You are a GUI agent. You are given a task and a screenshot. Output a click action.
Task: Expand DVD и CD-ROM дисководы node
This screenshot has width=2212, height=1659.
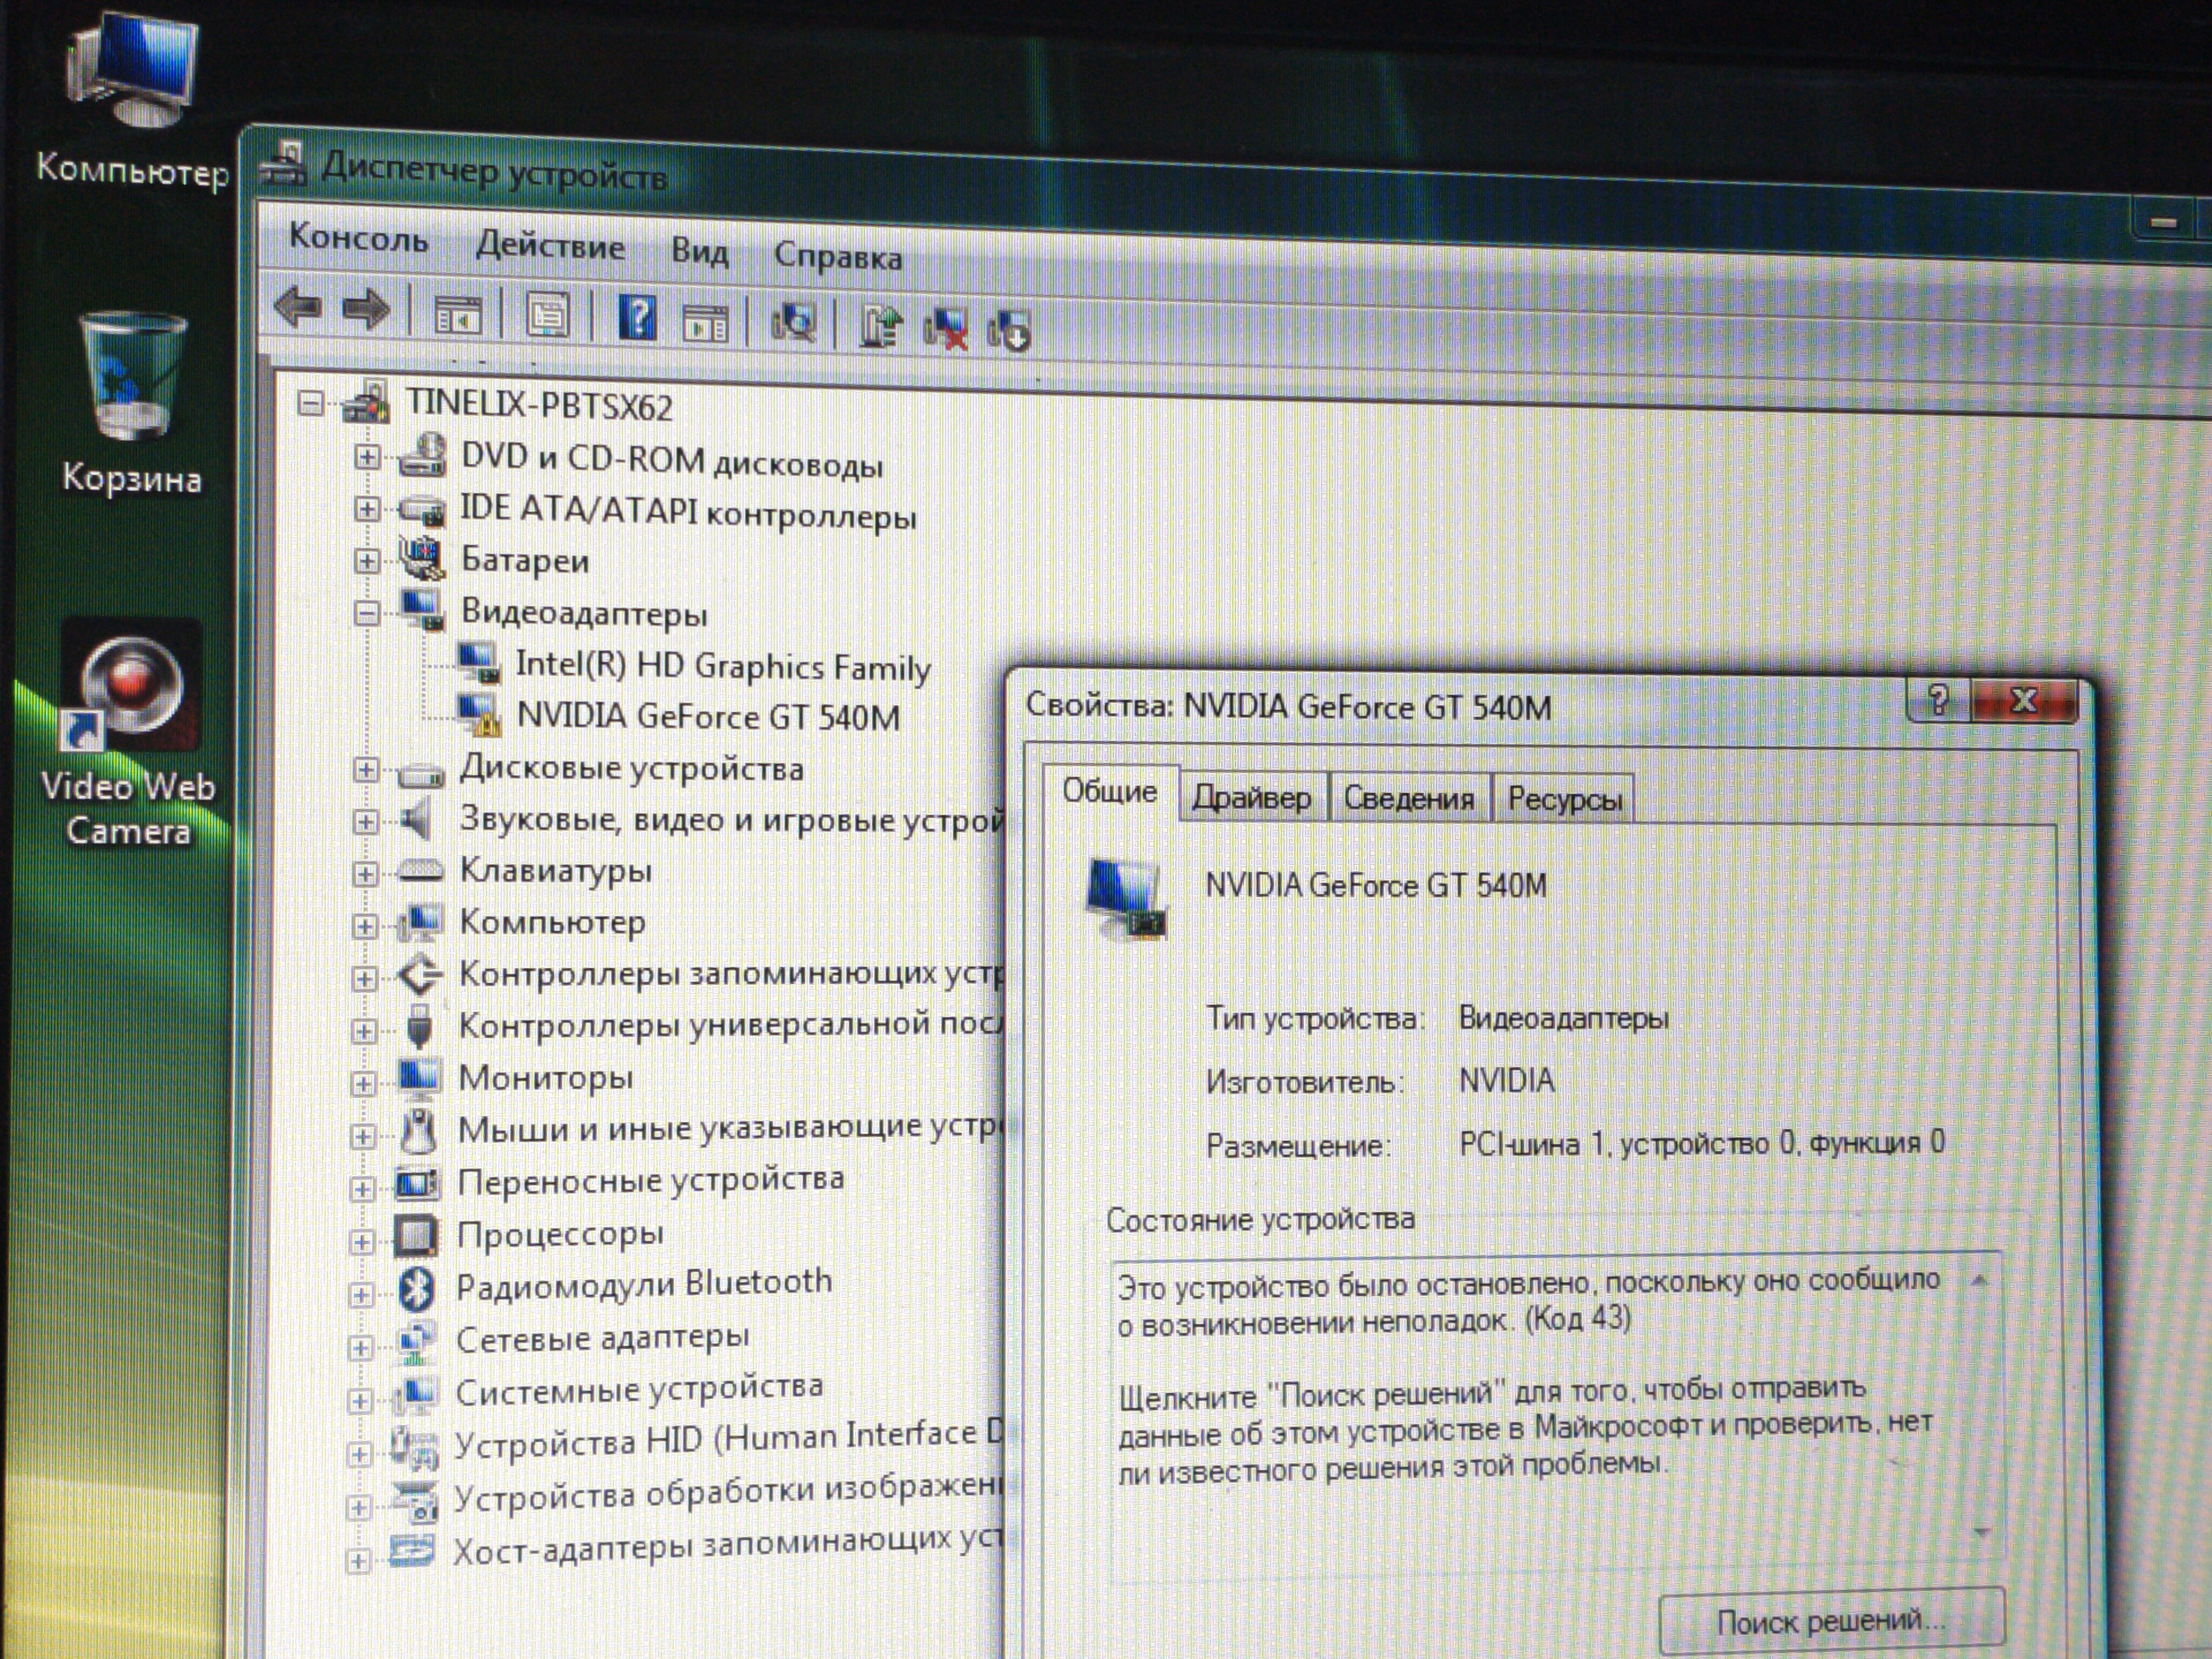(x=367, y=457)
